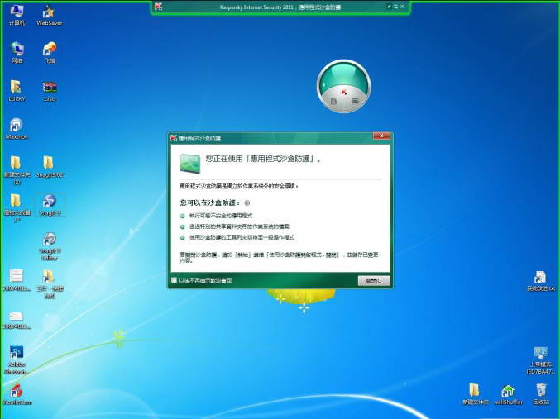The height and width of the screenshot is (419, 560).
Task: Click the first green bullet line in the sandbox dialog
Action: point(217,216)
